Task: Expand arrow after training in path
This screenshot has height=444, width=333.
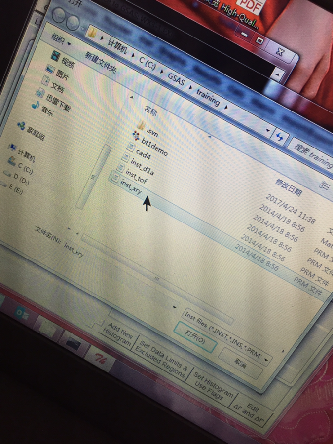Action: (226, 107)
